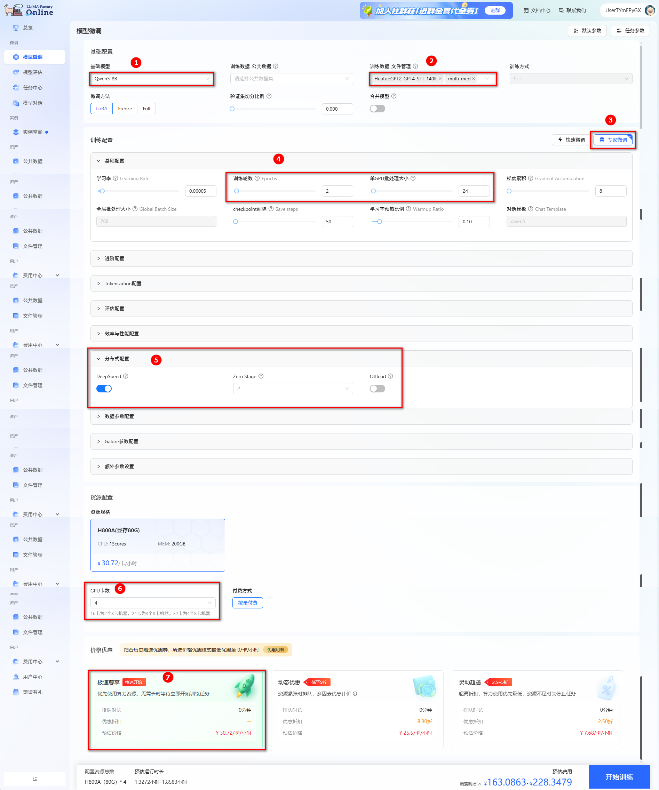Turn off the DeepSpeed switch

click(x=104, y=389)
